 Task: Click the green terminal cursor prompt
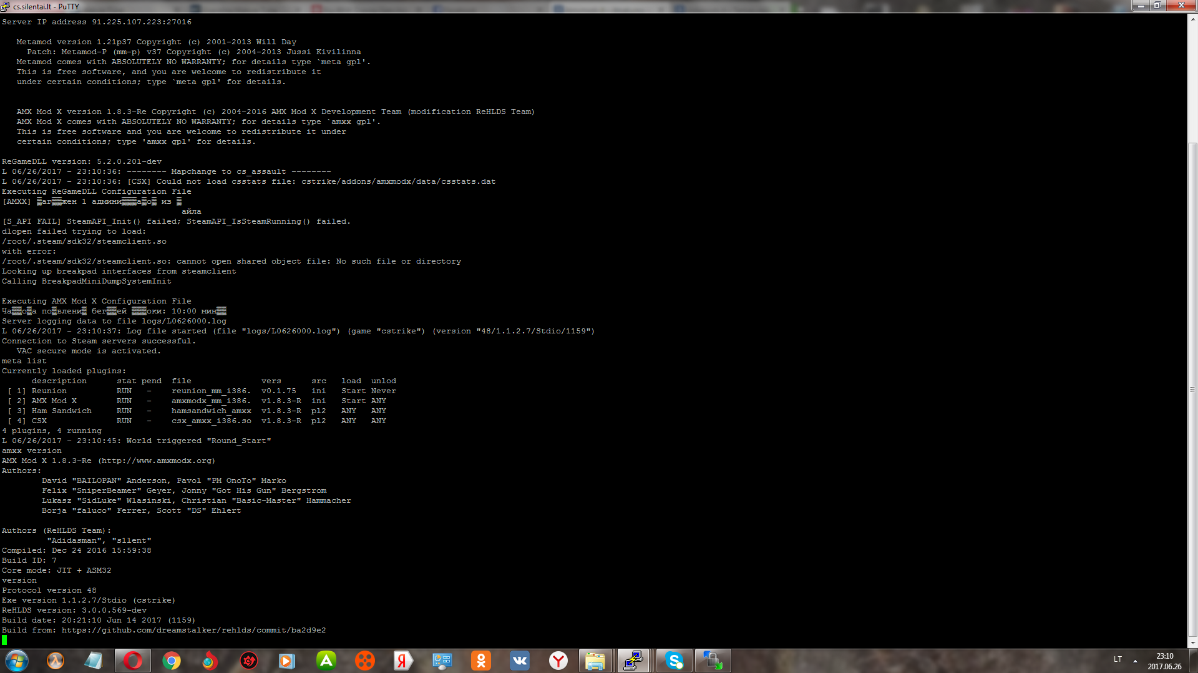click(4, 640)
